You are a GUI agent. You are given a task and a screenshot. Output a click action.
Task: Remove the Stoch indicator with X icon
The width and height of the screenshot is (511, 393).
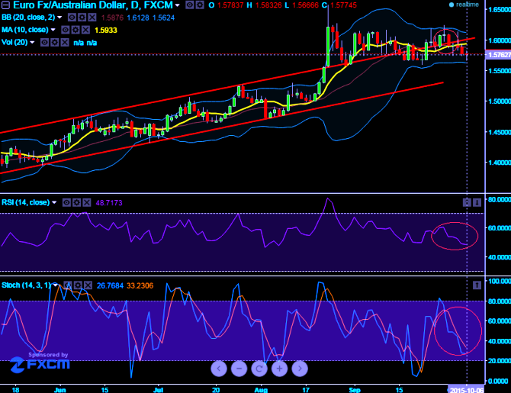[88, 285]
